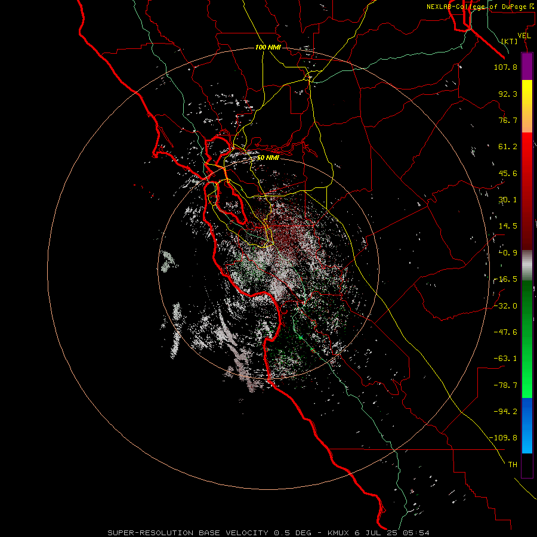Screen dimensions: 537x537
Task: Click the -94.2 legend value
Action: (505, 412)
